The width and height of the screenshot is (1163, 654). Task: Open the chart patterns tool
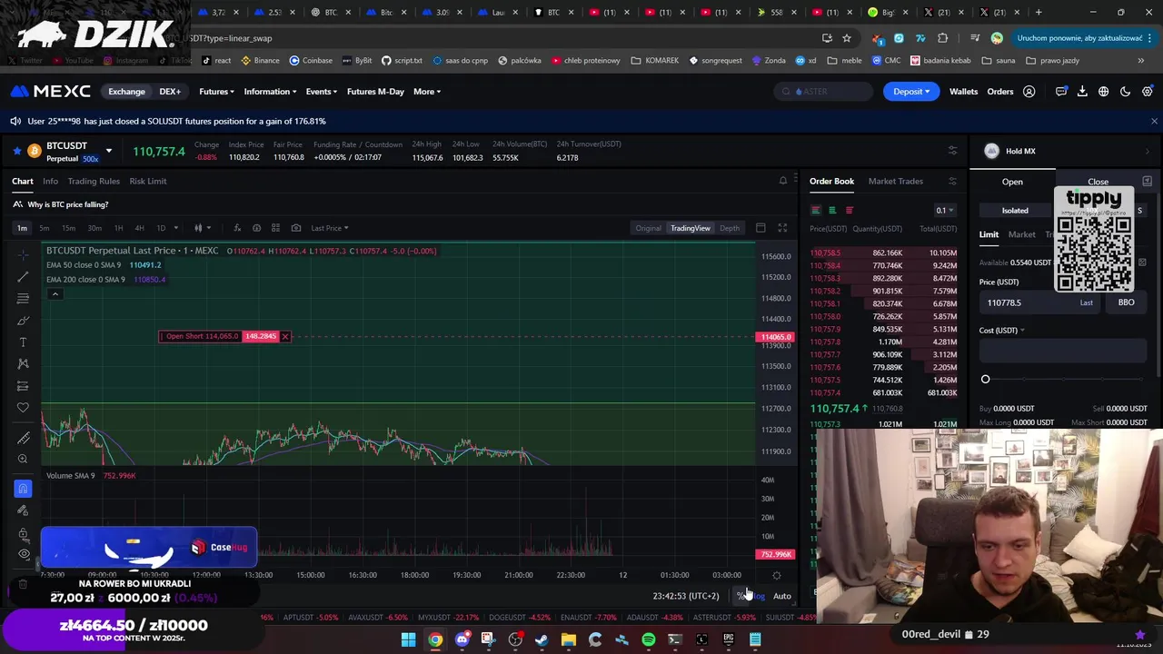coord(23,364)
